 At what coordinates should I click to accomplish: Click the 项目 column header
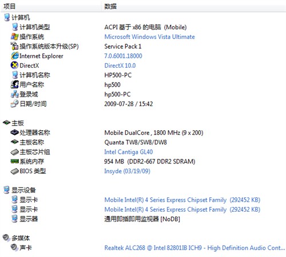tap(9, 6)
